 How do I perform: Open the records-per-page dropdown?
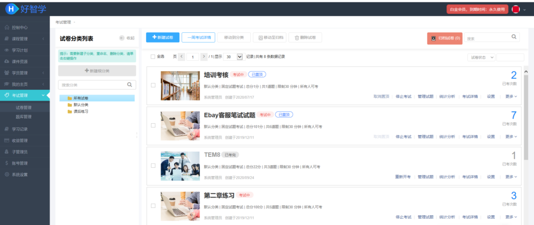(x=233, y=57)
